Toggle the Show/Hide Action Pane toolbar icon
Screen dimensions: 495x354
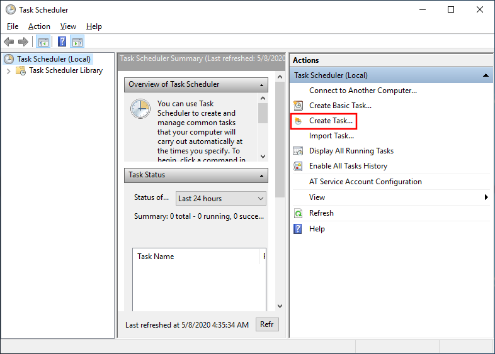(77, 42)
